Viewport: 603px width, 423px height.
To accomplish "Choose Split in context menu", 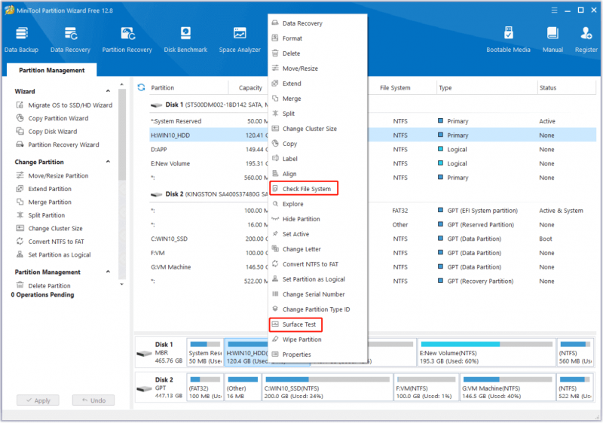I will (317, 114).
